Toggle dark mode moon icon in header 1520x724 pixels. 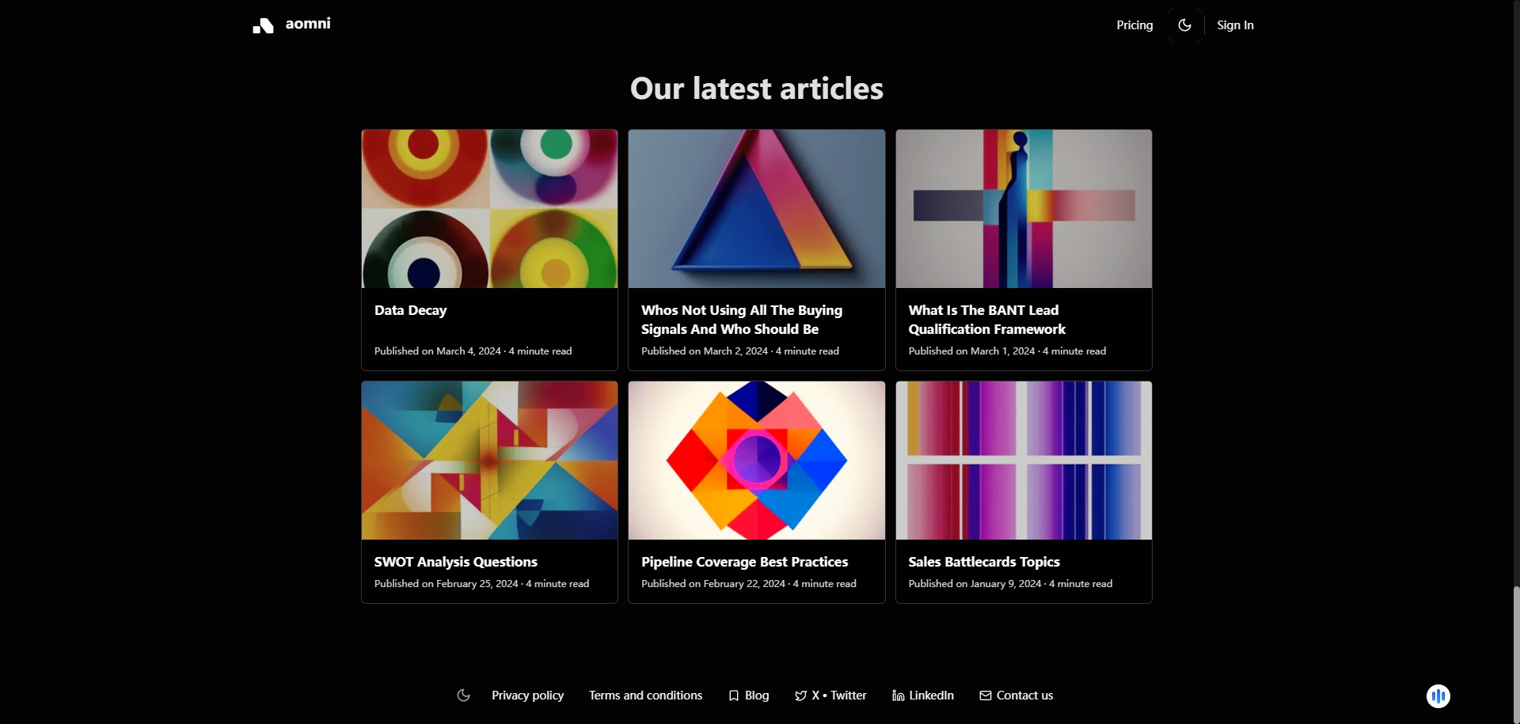click(x=1184, y=25)
